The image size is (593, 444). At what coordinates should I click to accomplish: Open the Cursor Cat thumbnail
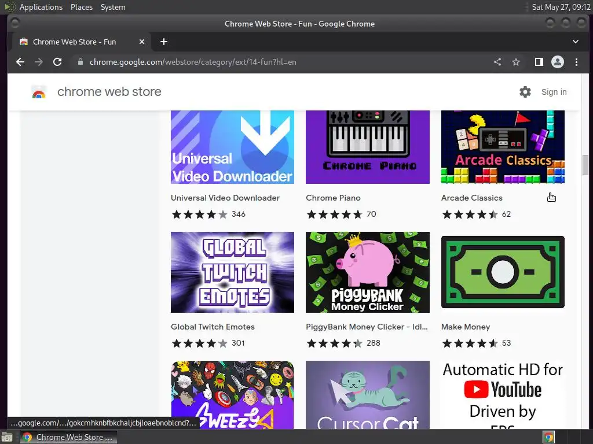click(368, 395)
